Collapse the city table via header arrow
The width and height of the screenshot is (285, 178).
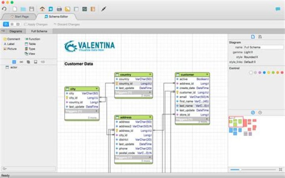click(97, 89)
